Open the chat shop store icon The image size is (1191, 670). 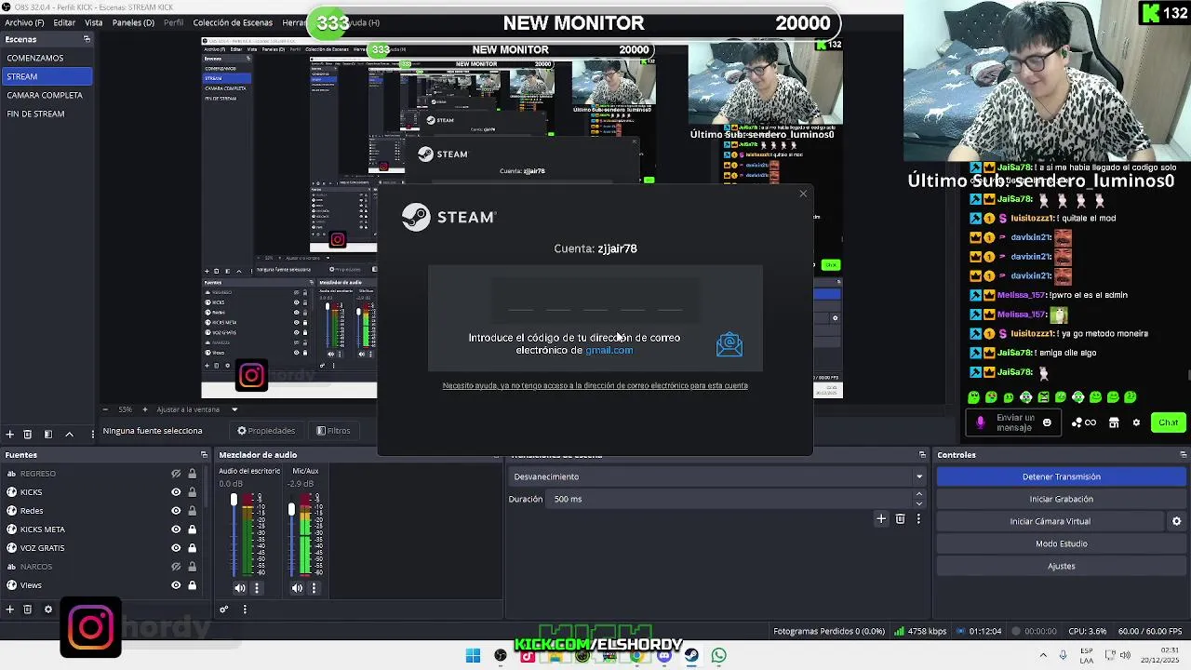[x=1114, y=422]
